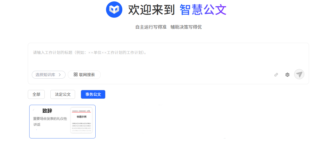Click the 重要场合发表的礼仪性讲话 description
This screenshot has width=333, height=141.
coord(50,122)
